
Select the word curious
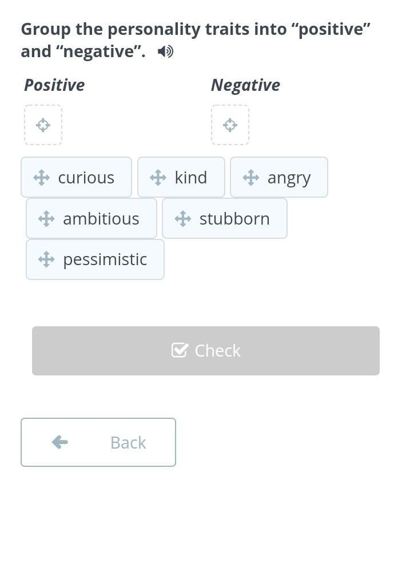pyautogui.click(x=86, y=178)
